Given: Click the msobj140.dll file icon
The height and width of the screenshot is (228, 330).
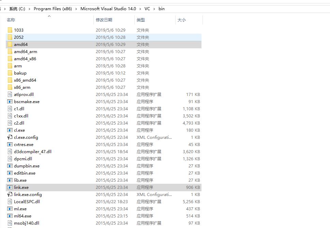Looking at the screenshot, I should (x=10, y=223).
